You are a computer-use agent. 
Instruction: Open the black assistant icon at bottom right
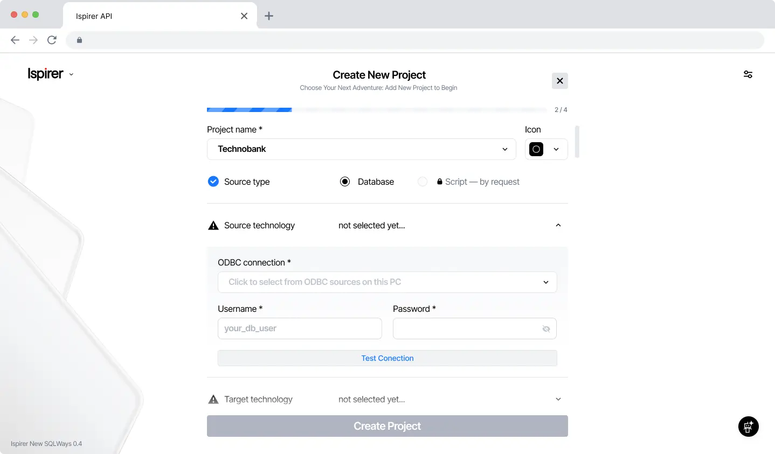tap(749, 427)
